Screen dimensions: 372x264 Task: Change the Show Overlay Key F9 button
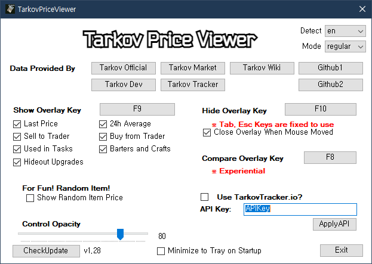click(x=137, y=109)
